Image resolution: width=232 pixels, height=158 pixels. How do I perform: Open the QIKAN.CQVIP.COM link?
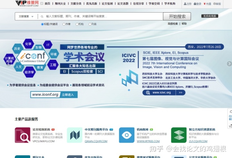(96, 141)
